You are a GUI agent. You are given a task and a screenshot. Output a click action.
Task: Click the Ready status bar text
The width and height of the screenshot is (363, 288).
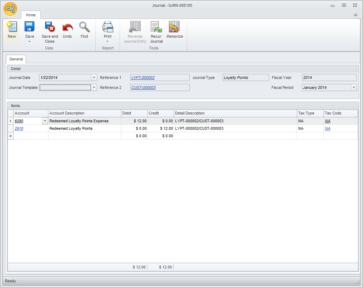pyautogui.click(x=10, y=281)
